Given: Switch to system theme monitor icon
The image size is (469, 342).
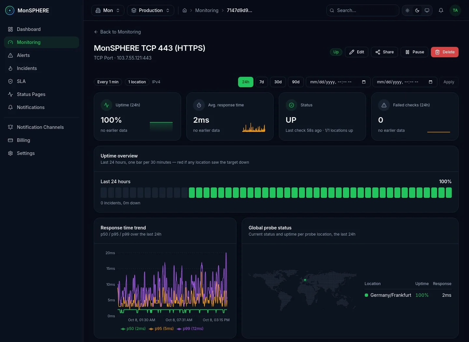Looking at the screenshot, I should [x=427, y=10].
